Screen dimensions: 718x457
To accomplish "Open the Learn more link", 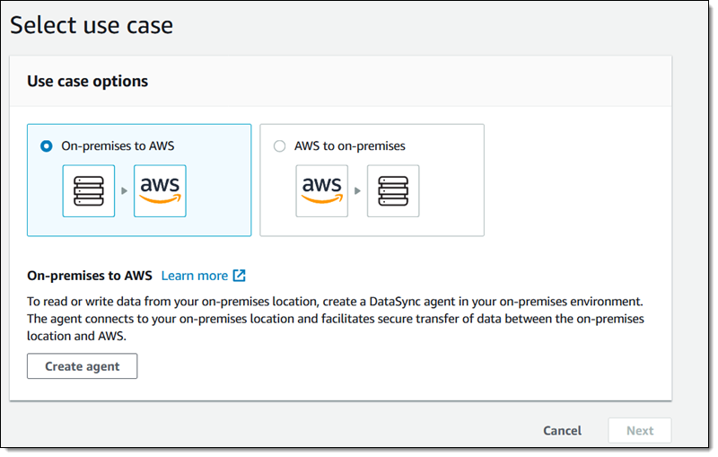I will pyautogui.click(x=195, y=276).
